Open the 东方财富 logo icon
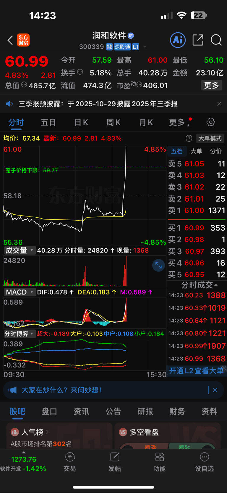227x493 pixels. pos(23,40)
